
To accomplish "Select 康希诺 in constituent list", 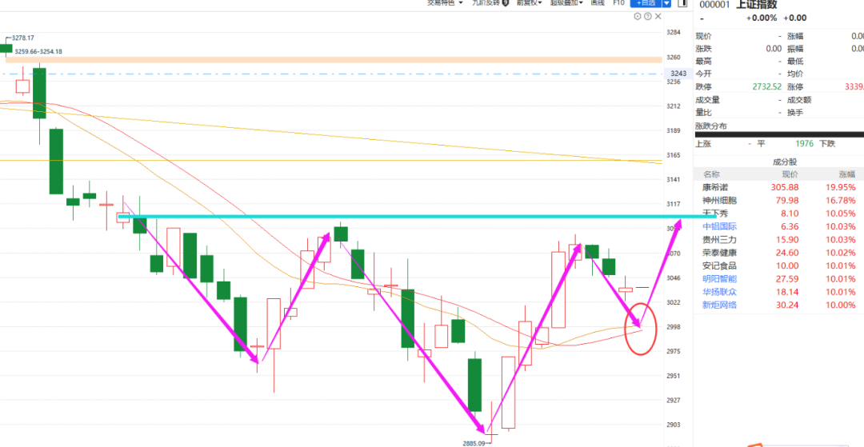I will pos(715,187).
